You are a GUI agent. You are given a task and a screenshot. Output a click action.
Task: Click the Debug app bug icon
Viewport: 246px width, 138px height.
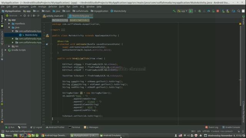pos(199,11)
